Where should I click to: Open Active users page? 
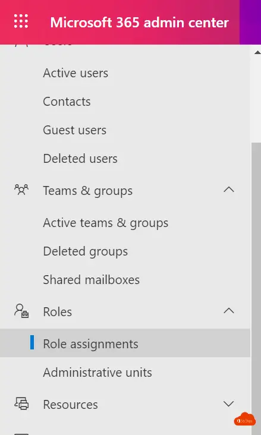pos(76,73)
